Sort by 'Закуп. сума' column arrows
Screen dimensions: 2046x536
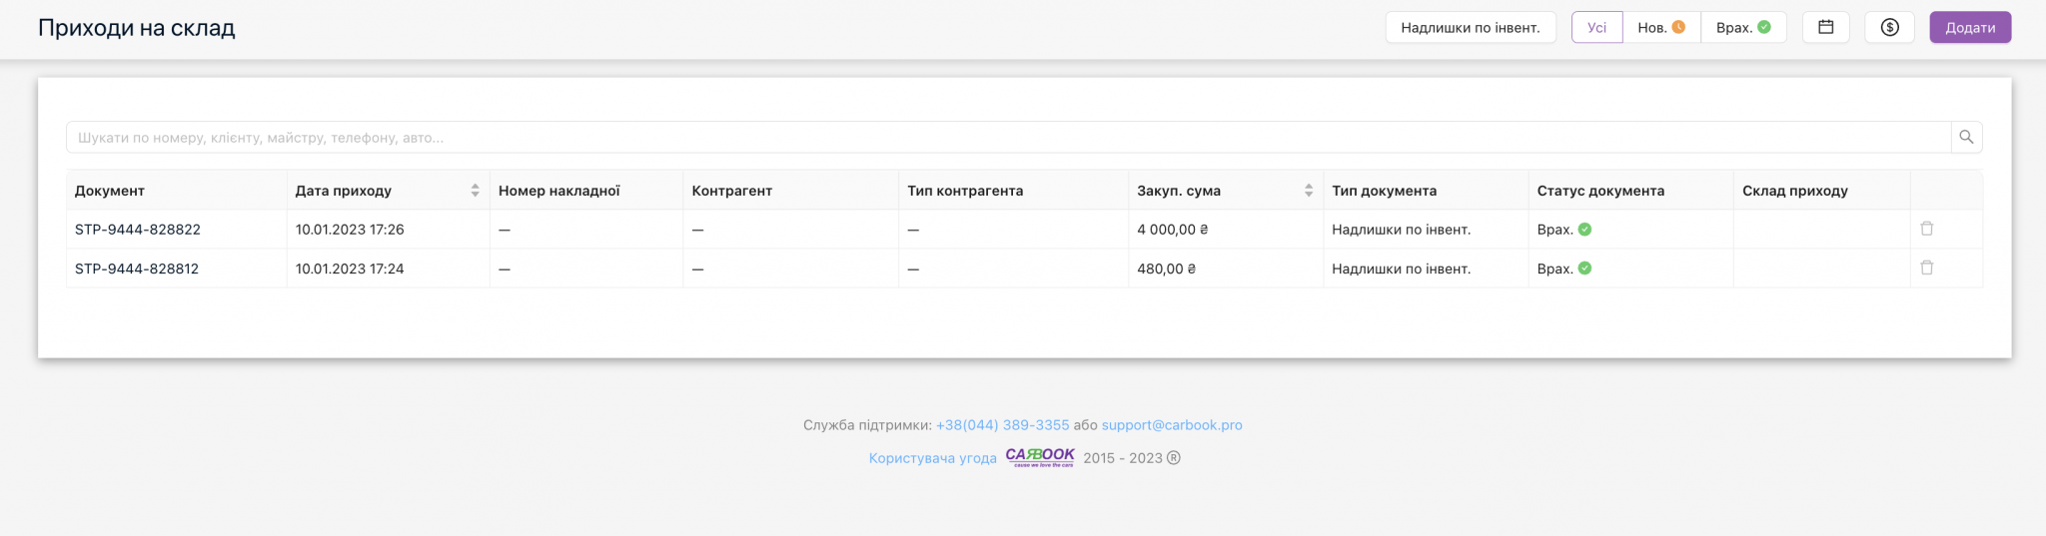click(x=1308, y=191)
